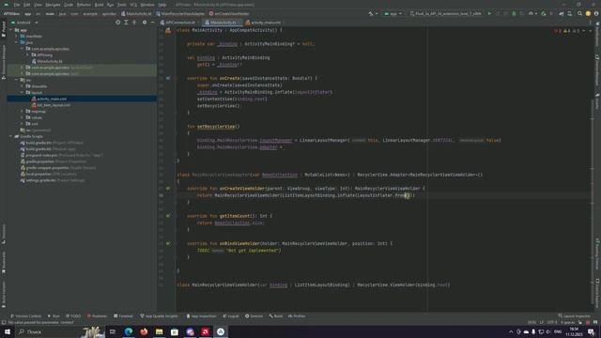
Task: Open the App Quality Insights tool window
Action: (159, 316)
